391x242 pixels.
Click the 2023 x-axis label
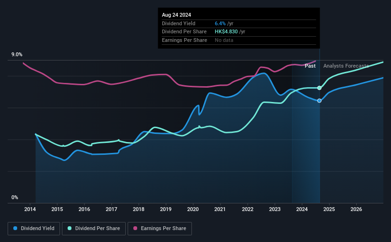[x=275, y=209]
